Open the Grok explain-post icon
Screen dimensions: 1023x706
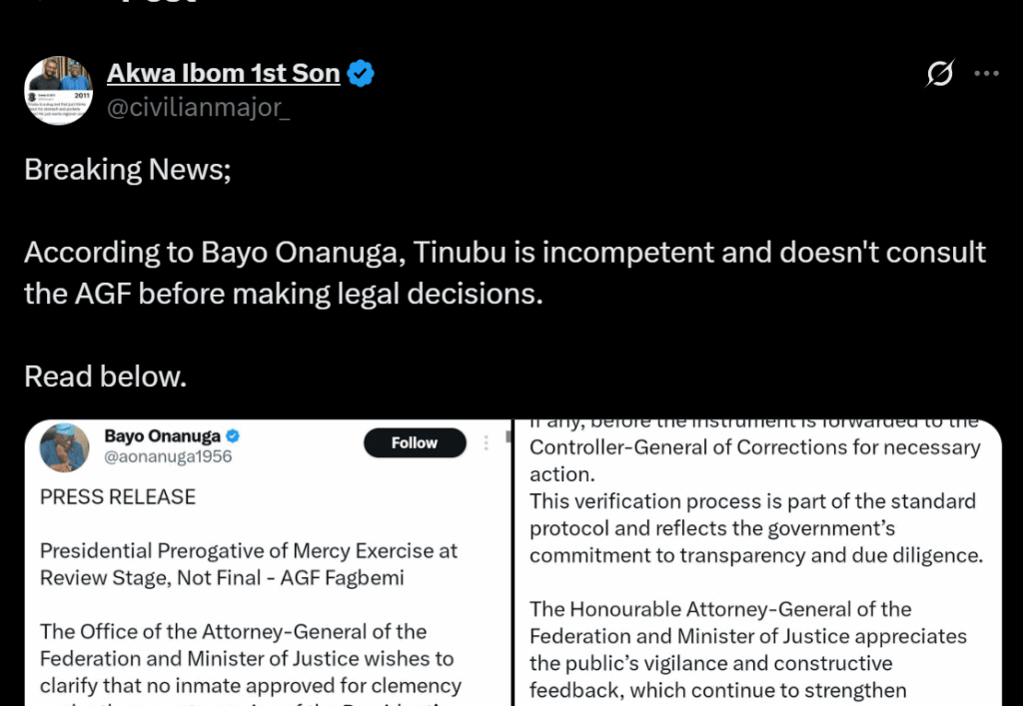tap(940, 74)
